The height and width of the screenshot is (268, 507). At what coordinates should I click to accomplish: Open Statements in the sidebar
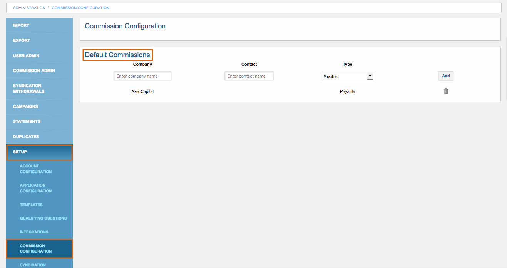point(39,121)
